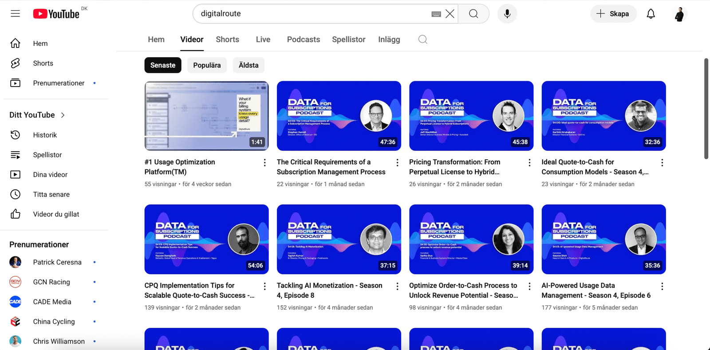Start voice search with the microphone
This screenshot has height=350, width=710.
(x=507, y=14)
